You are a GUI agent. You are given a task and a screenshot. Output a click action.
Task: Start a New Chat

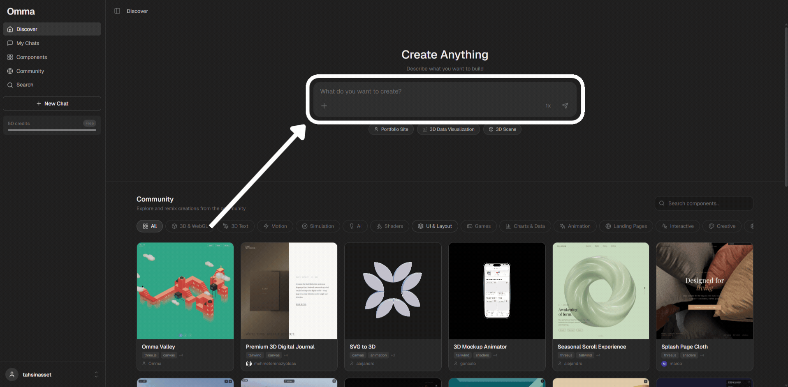[52, 104]
